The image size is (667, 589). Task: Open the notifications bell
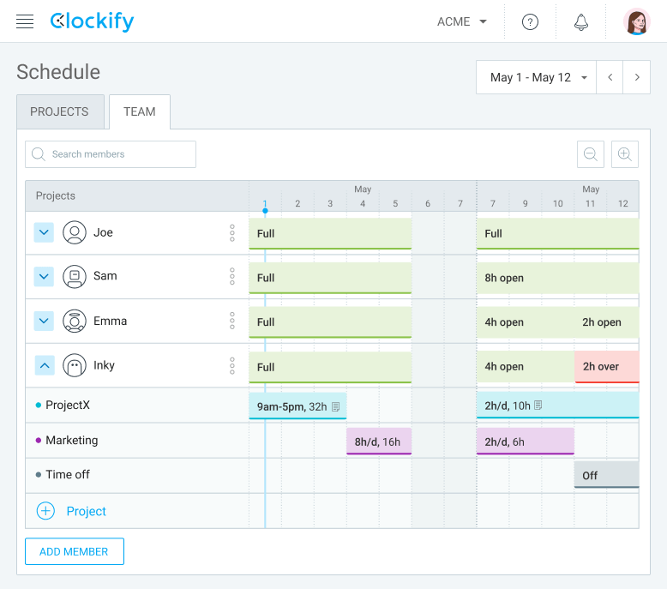pyautogui.click(x=581, y=21)
